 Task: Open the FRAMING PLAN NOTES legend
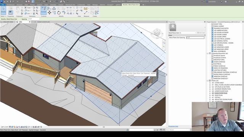pos(221,28)
